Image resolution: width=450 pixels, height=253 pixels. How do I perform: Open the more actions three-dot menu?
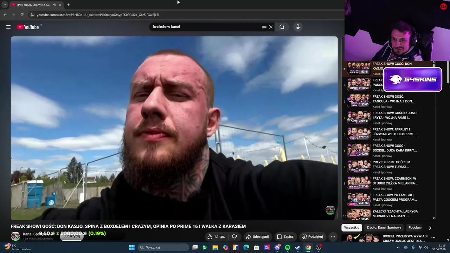coord(333,237)
